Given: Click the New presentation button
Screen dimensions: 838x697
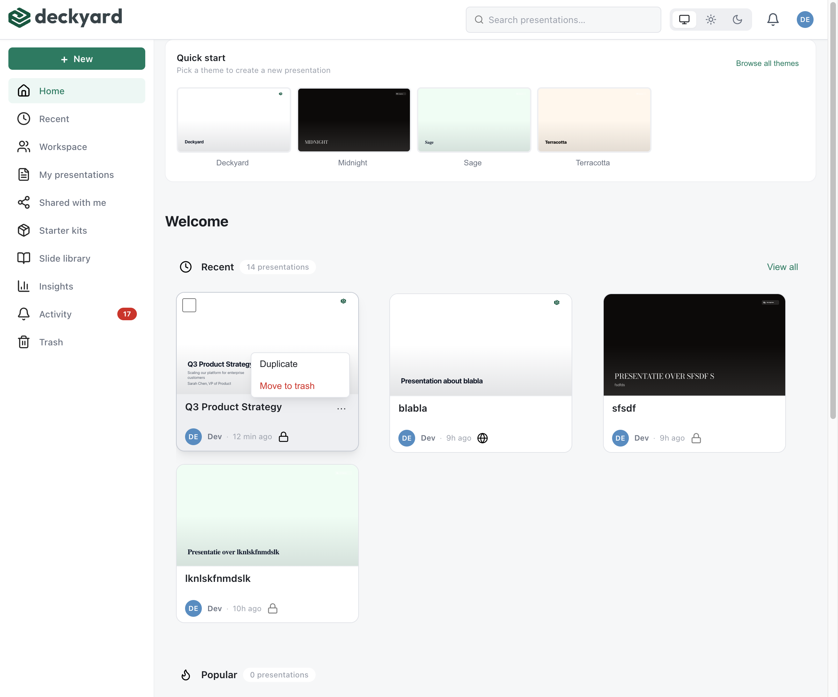Looking at the screenshot, I should click(76, 59).
